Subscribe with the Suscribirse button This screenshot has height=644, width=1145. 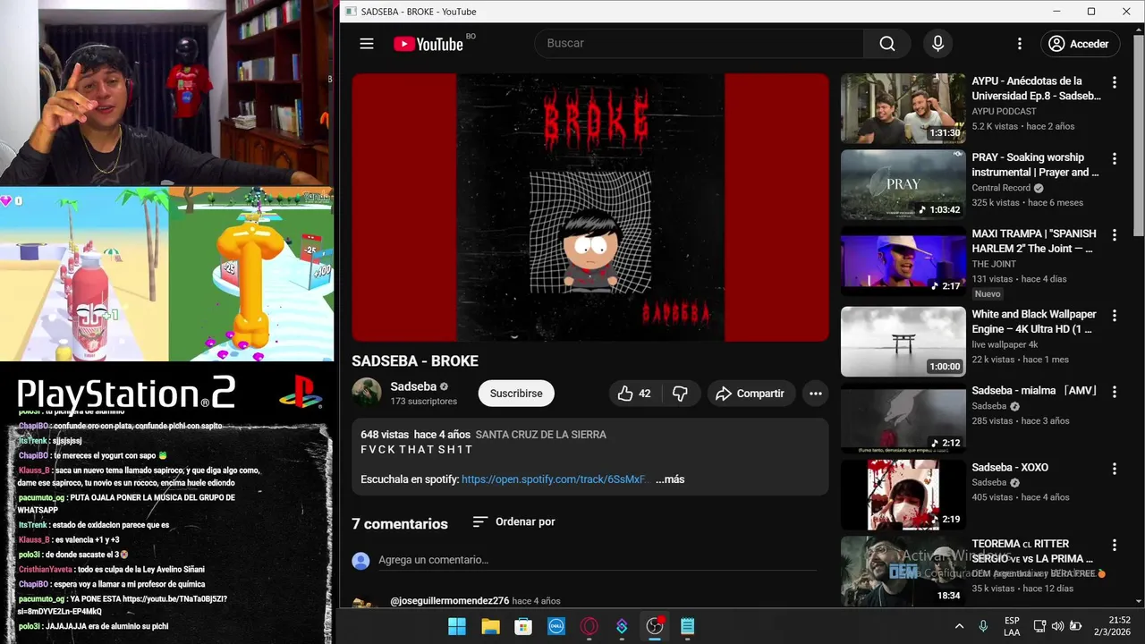pyautogui.click(x=516, y=394)
